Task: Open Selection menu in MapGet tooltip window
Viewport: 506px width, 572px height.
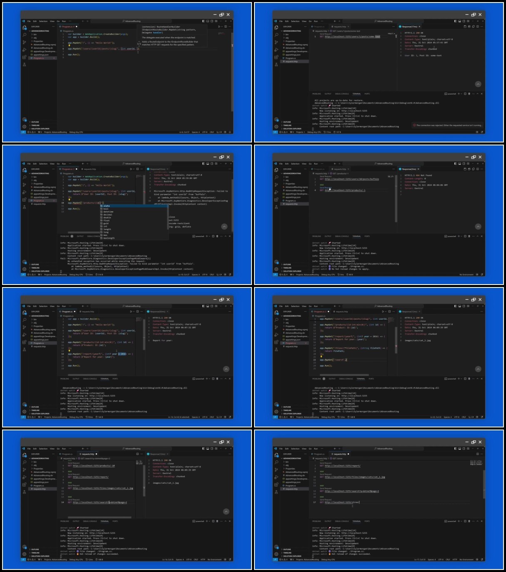Action: (43, 21)
